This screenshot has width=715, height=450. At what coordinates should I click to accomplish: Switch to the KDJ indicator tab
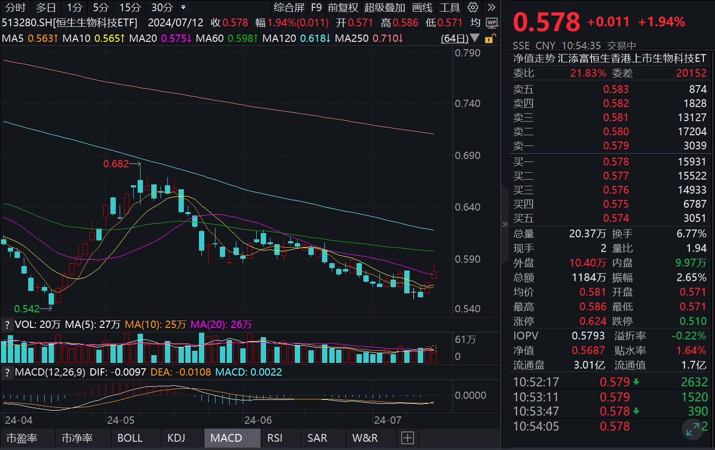[177, 438]
